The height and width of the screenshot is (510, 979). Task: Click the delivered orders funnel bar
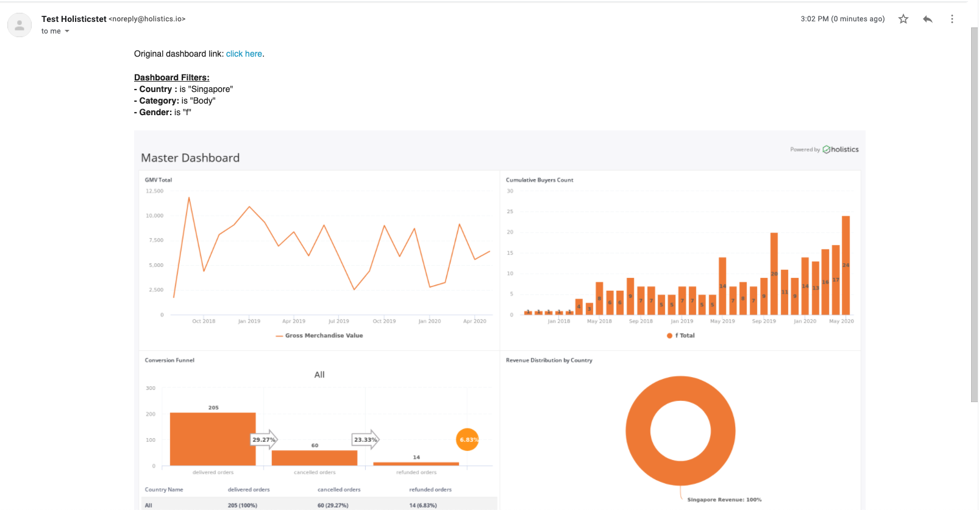coord(213,439)
